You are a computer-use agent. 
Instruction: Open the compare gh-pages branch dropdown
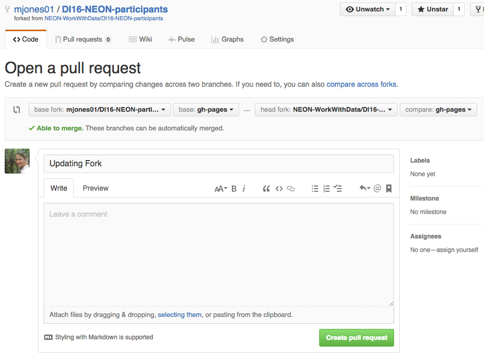pos(438,110)
